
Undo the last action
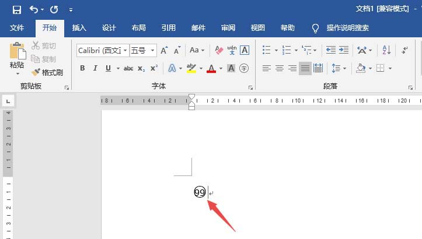tap(34, 10)
